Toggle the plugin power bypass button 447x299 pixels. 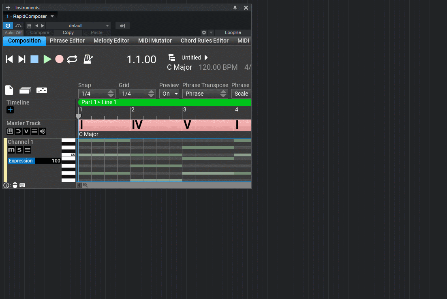(8, 26)
